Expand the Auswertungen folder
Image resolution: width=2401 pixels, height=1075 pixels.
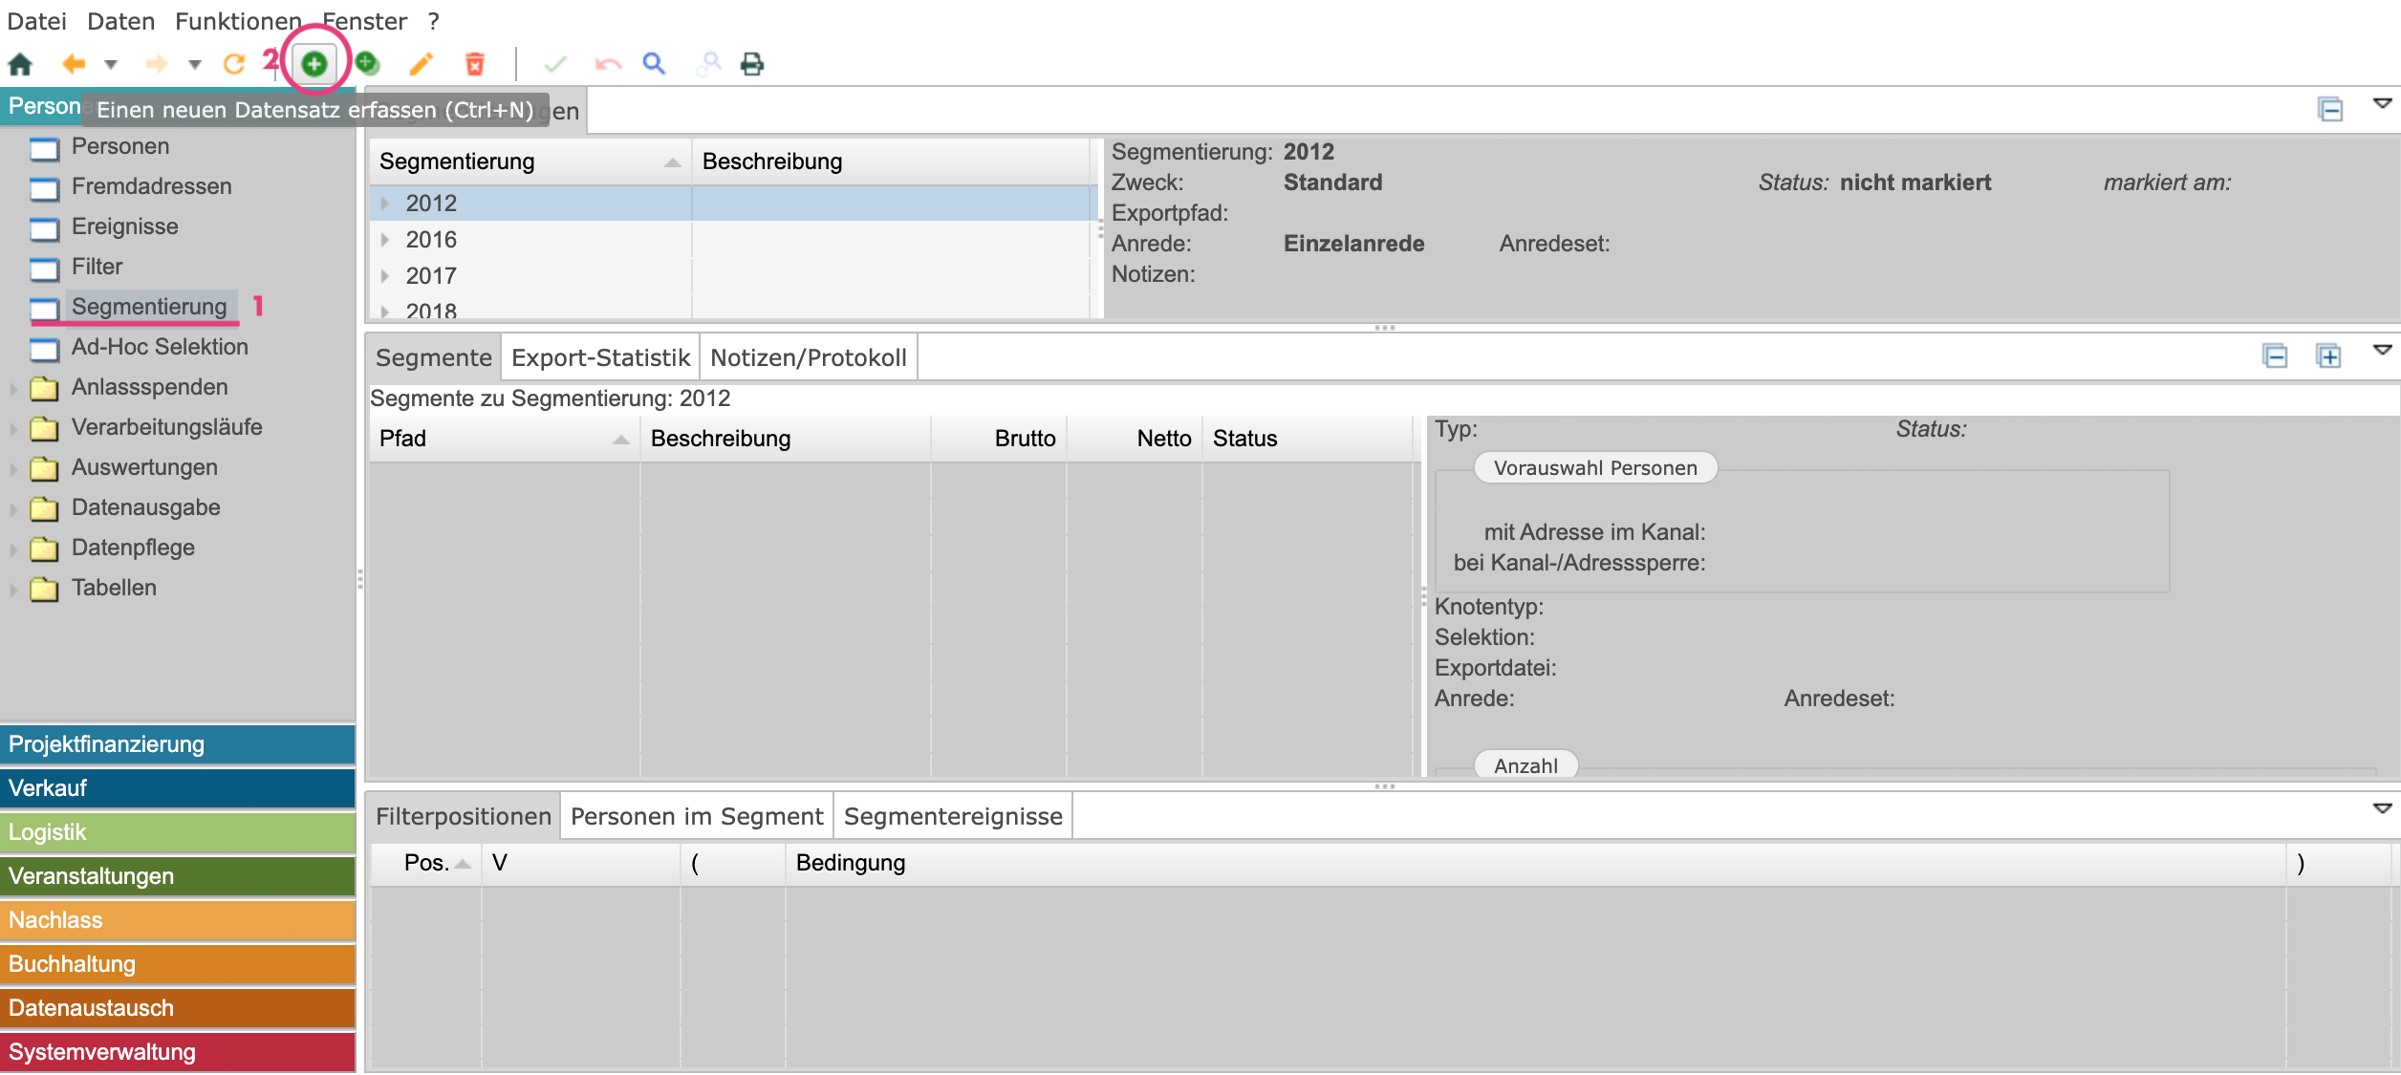(x=13, y=468)
